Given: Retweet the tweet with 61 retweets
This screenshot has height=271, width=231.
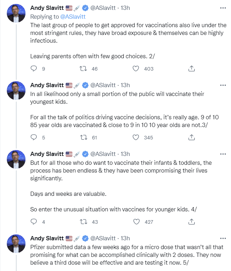Looking at the screenshot, I should [84, 137].
